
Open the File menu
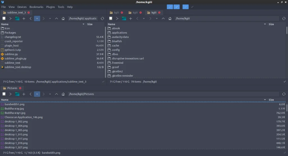[x=3, y=7]
